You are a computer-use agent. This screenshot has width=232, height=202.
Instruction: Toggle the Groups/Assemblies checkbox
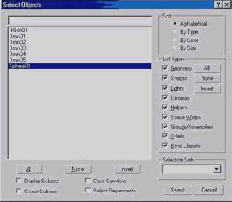pos(165,127)
